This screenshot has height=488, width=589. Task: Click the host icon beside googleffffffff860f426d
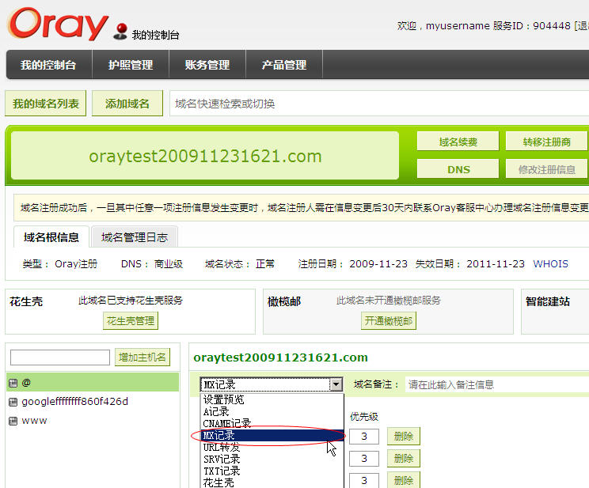click(x=13, y=402)
